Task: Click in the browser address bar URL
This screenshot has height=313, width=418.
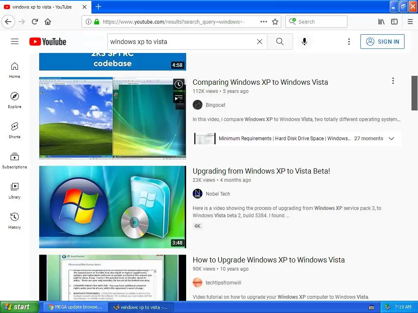Action: click(173, 22)
